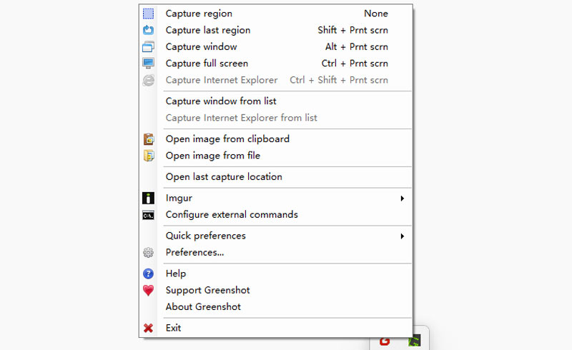Screen dimensions: 572x350
Task: Click the red X Exit icon
Action: click(x=148, y=328)
